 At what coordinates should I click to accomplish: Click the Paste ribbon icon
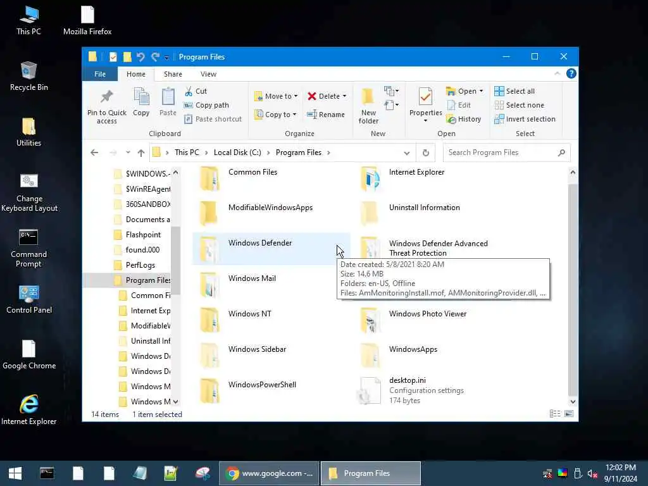(168, 97)
